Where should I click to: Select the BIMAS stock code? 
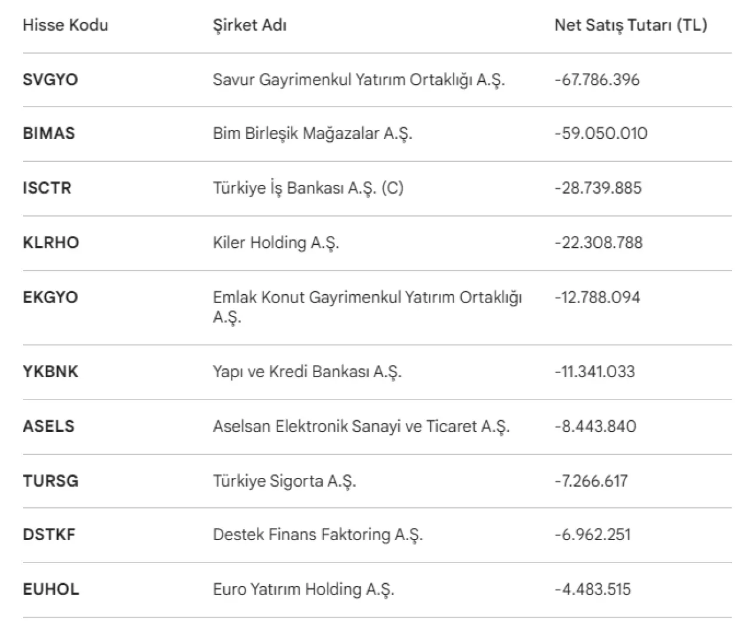pyautogui.click(x=49, y=134)
